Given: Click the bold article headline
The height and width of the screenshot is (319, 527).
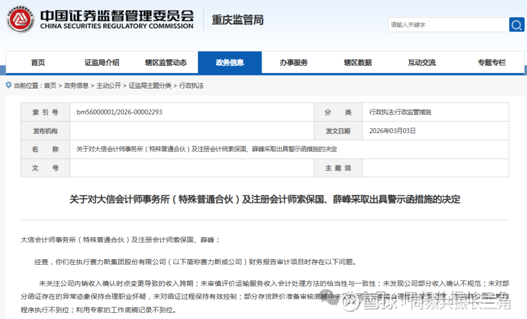Looking at the screenshot, I should 265,199.
